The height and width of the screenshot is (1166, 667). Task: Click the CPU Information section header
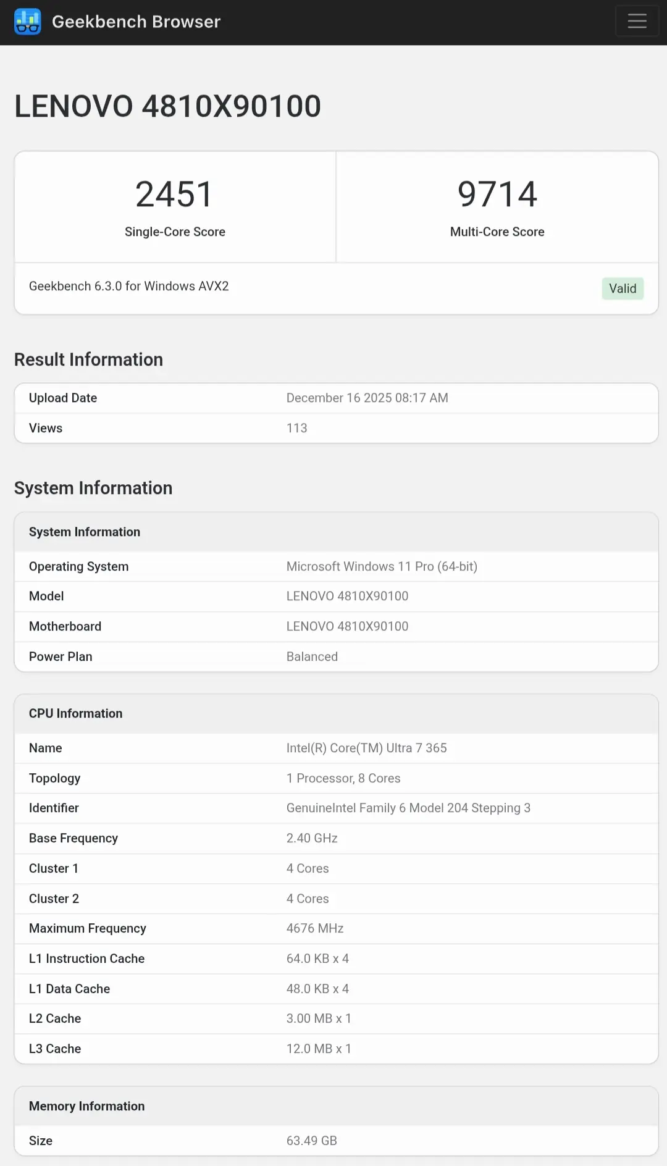75,713
